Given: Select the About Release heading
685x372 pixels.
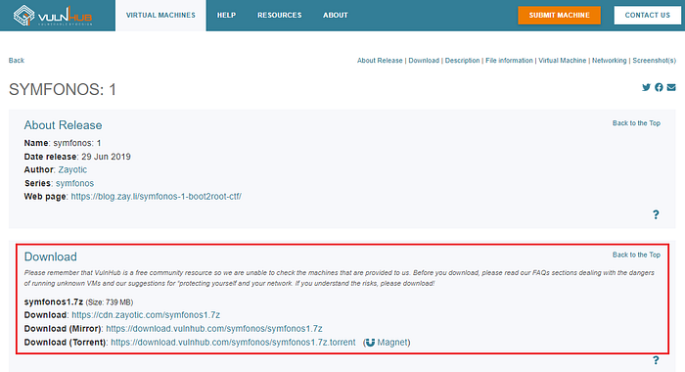Looking at the screenshot, I should click(x=63, y=125).
